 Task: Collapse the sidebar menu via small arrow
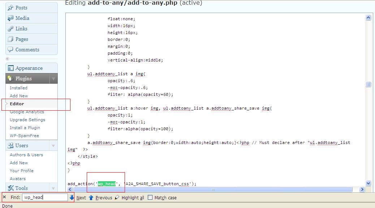pos(8,59)
